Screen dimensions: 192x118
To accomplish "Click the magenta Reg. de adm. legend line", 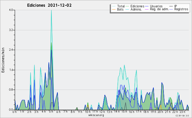I will pos(147,9).
